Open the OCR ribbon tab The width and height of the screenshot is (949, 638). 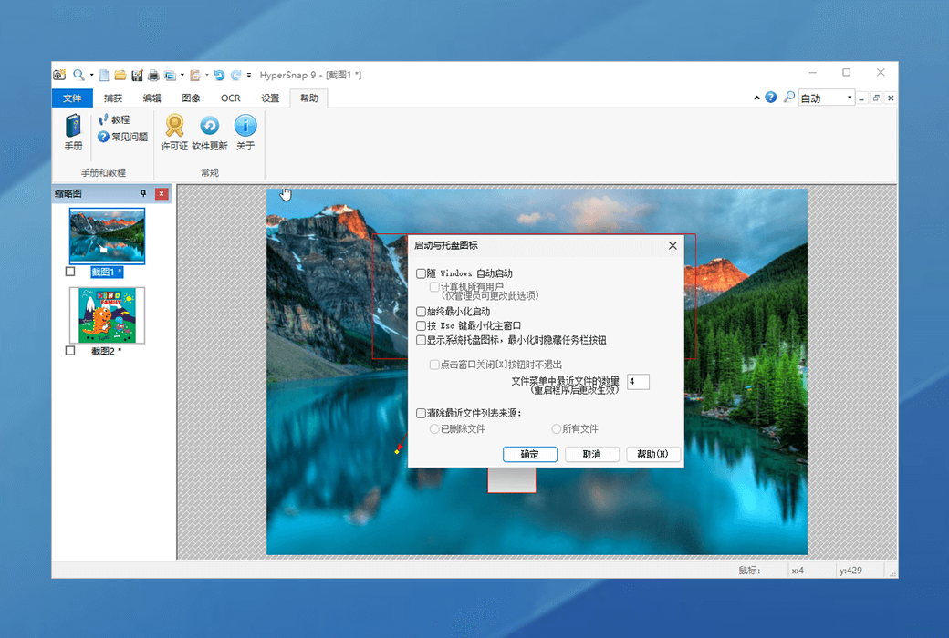pyautogui.click(x=230, y=98)
